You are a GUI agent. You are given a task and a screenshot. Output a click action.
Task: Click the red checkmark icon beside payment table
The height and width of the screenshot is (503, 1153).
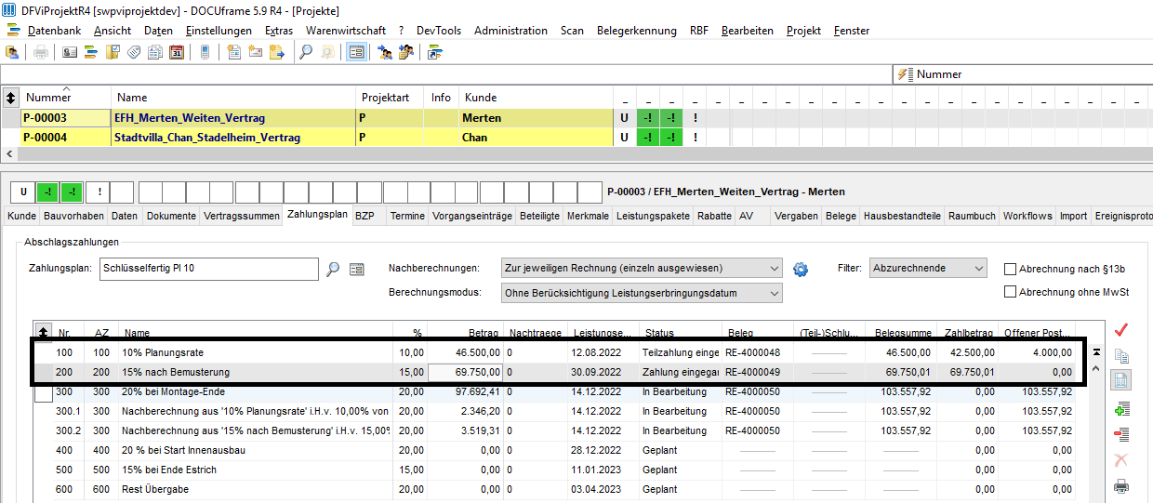pyautogui.click(x=1121, y=329)
